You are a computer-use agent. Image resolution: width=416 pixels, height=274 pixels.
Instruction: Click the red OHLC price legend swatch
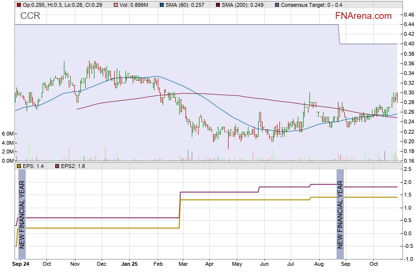[18, 4]
